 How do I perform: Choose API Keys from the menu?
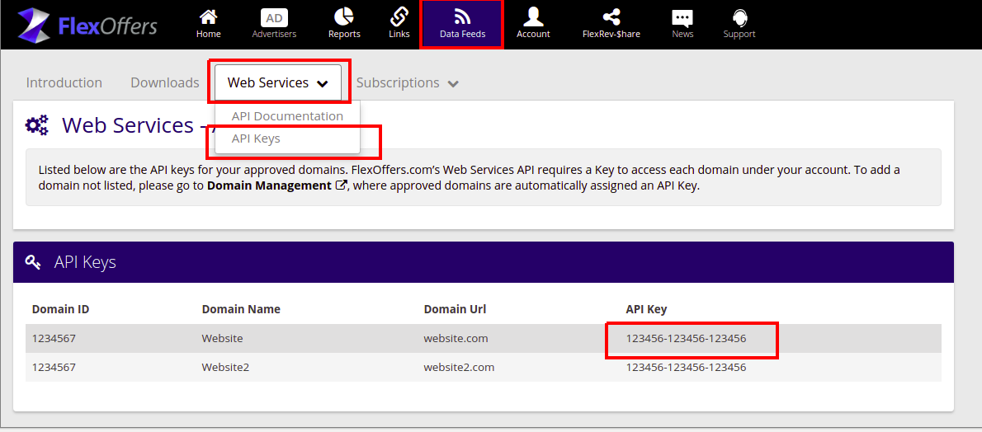click(x=256, y=139)
